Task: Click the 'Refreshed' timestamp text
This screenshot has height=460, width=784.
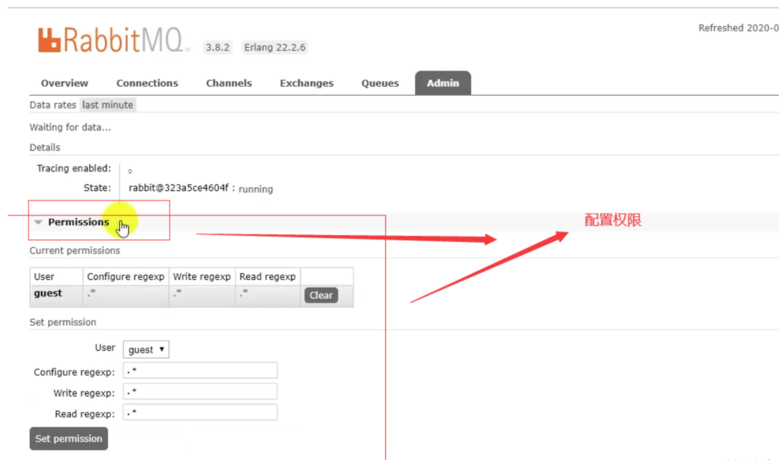Action: 738,28
